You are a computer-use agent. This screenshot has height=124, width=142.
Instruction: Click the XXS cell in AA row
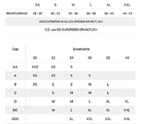click(35, 67)
